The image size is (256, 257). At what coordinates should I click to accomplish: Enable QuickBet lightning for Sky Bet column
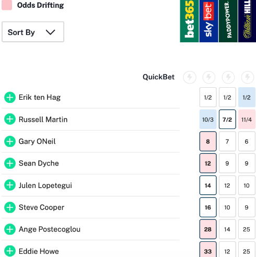pyautogui.click(x=209, y=77)
